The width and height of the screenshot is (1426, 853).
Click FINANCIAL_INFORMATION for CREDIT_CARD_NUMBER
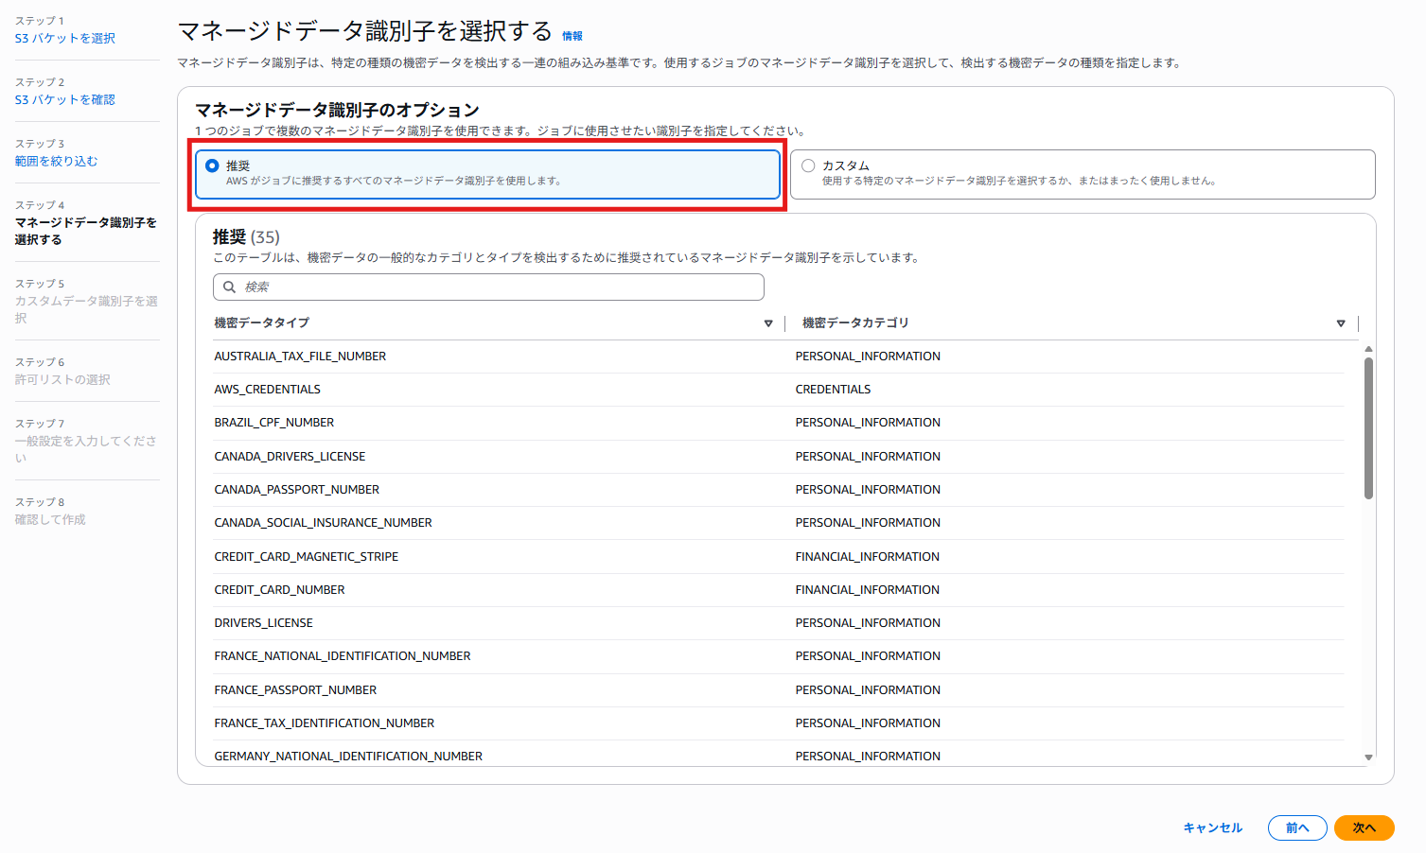coord(868,590)
